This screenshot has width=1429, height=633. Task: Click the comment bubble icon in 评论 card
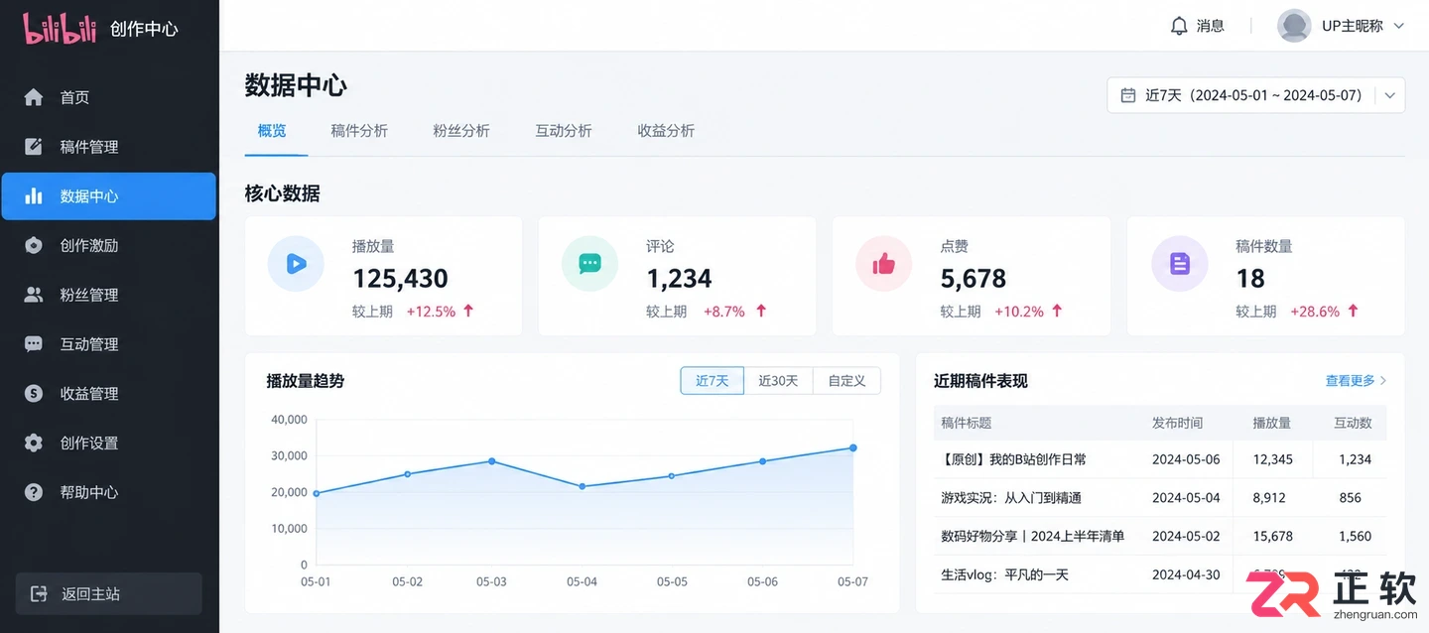pyautogui.click(x=589, y=264)
